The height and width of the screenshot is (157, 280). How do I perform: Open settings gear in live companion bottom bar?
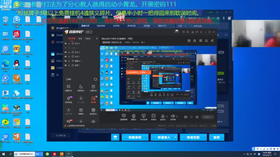tap(197, 117)
